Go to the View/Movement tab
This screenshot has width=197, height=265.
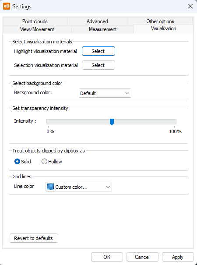[x=37, y=29]
